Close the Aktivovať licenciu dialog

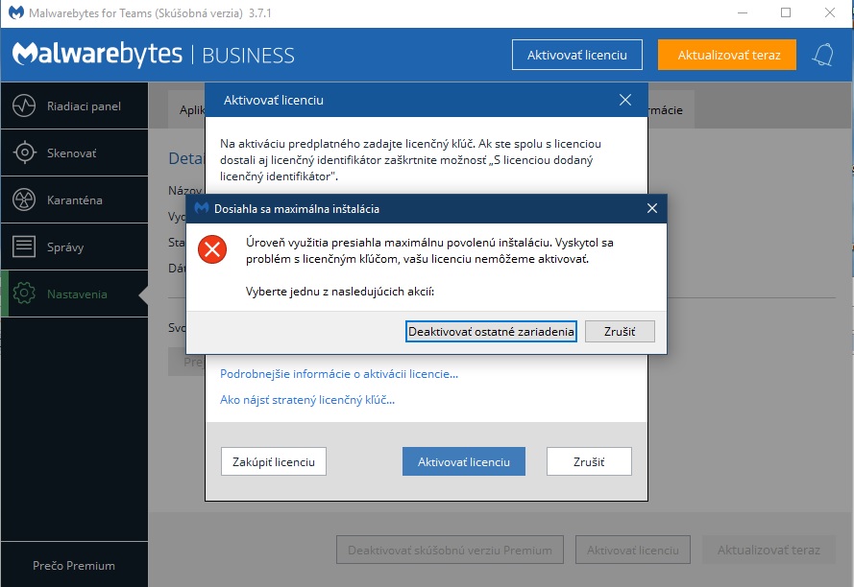point(625,100)
